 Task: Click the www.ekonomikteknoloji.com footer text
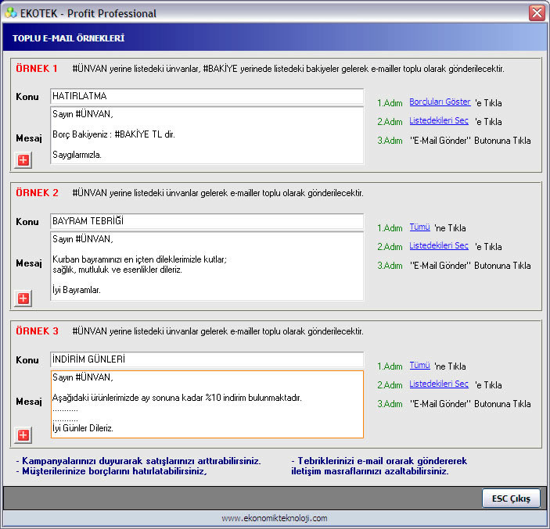coord(275,518)
